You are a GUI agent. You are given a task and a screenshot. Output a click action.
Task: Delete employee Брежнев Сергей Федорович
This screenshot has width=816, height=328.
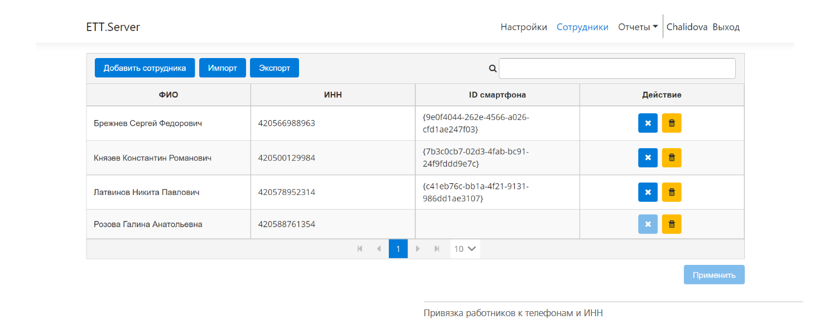(672, 123)
